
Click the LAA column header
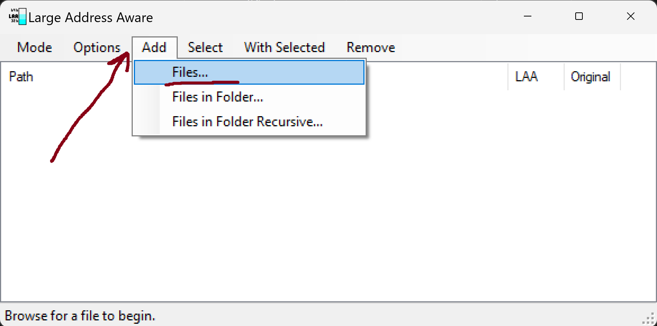(526, 77)
